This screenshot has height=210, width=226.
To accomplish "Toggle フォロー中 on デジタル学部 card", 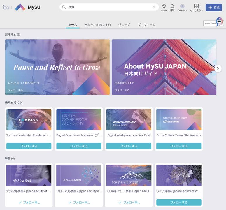I will (x=29, y=202).
